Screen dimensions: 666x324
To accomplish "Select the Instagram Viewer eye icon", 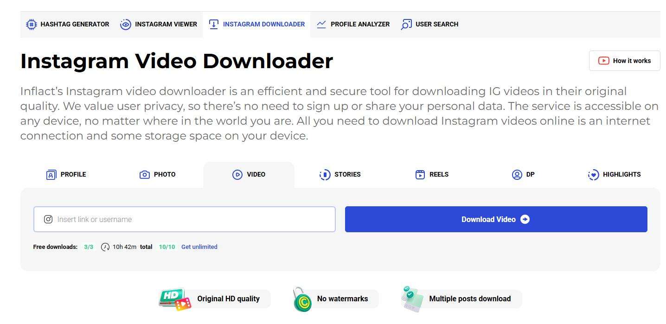I will [x=125, y=24].
